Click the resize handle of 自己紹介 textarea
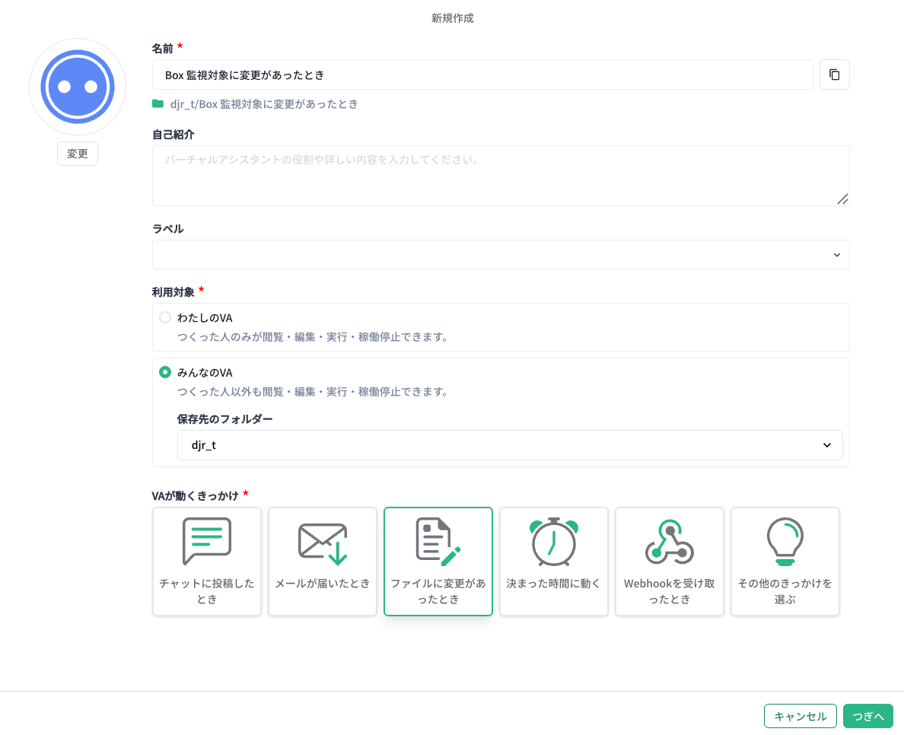The width and height of the screenshot is (904, 735). point(842,199)
